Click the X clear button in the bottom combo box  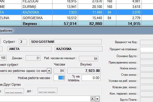[93, 99]
